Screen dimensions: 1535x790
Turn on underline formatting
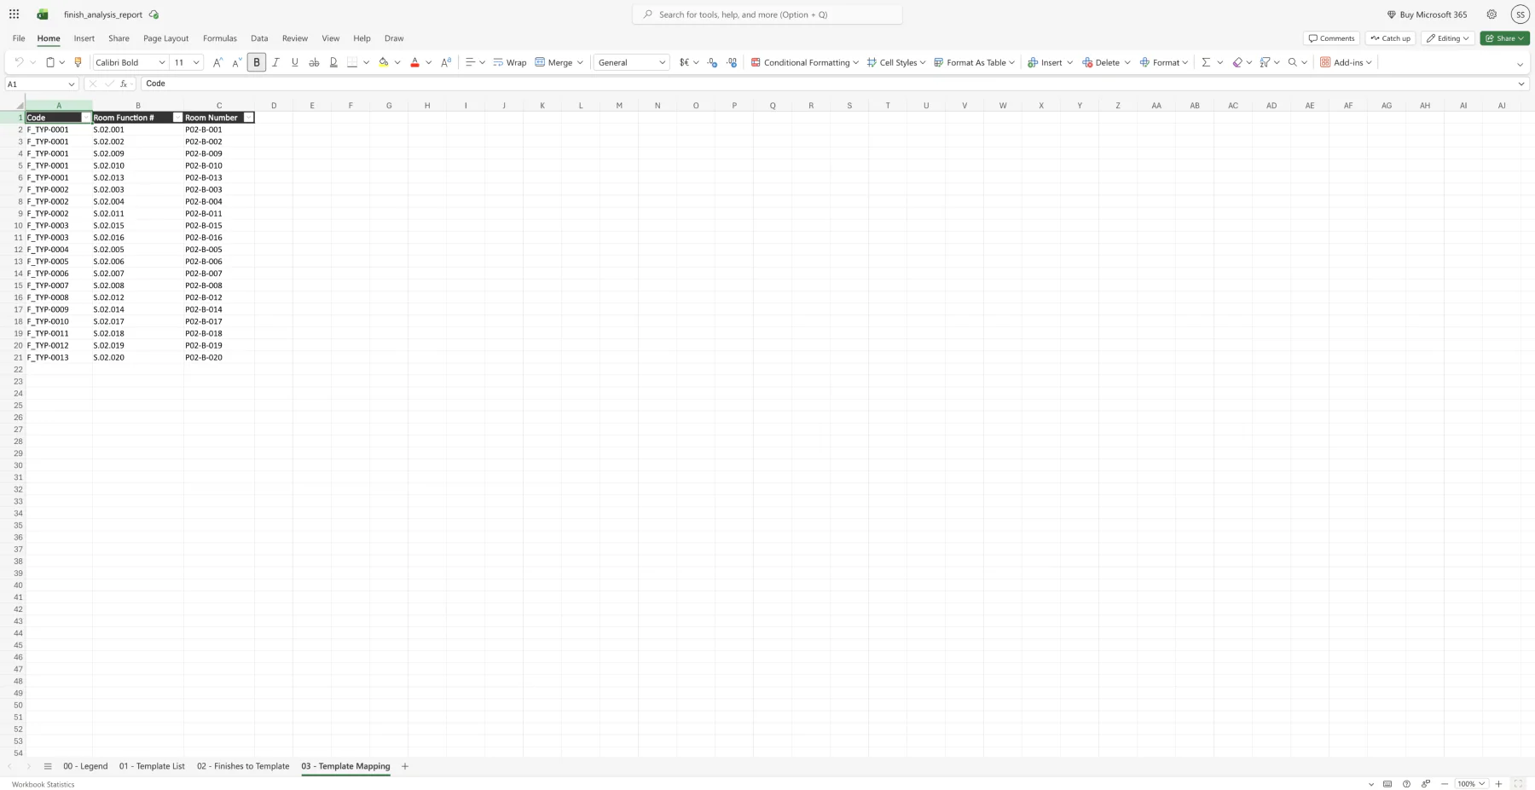[294, 61]
